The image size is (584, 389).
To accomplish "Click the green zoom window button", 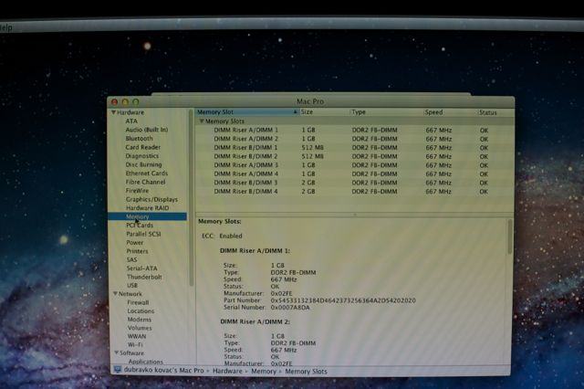I will (136, 101).
